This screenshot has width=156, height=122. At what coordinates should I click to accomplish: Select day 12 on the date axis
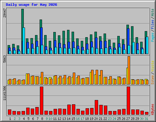[x=59, y=119]
